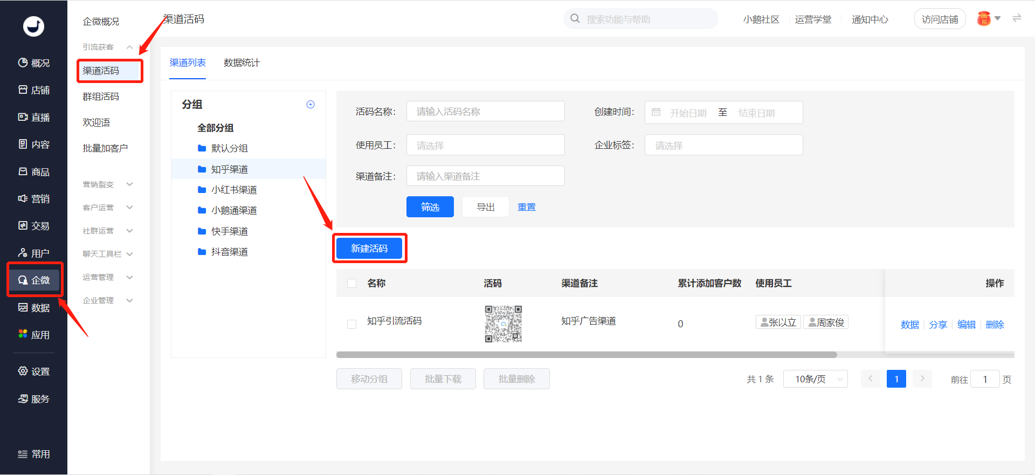
Task: Open 欢迎语 in the submenu
Action: click(x=96, y=122)
